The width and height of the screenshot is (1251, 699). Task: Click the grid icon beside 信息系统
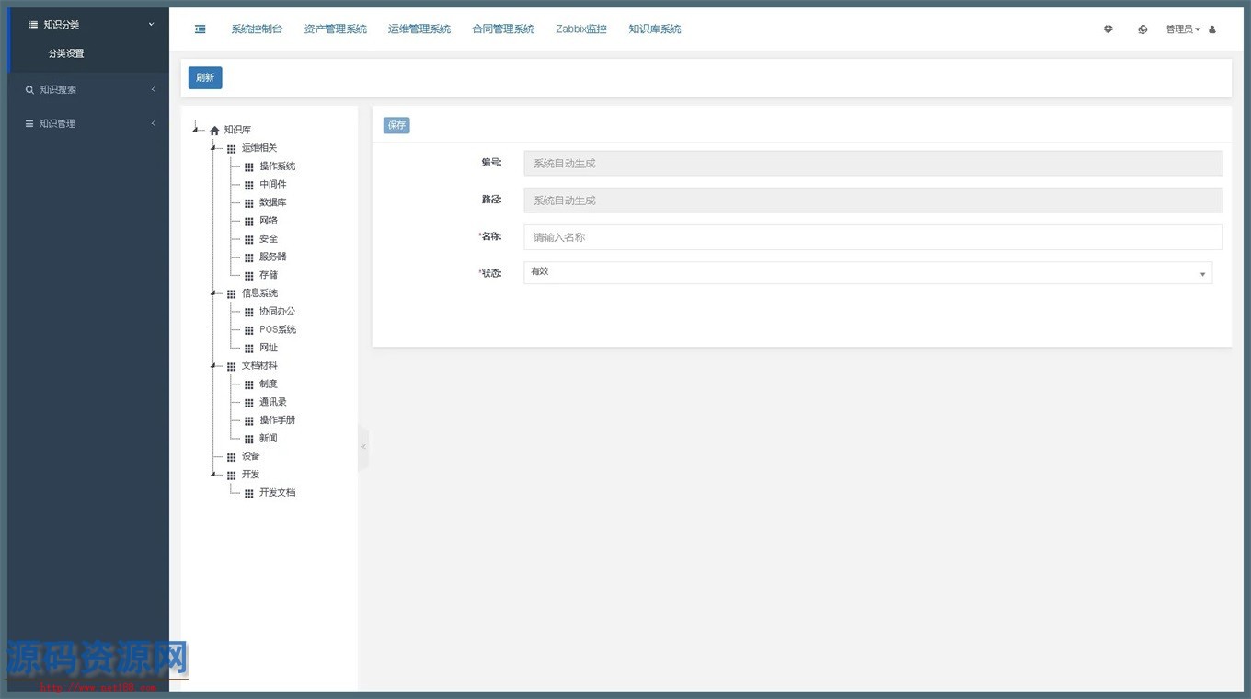232,294
